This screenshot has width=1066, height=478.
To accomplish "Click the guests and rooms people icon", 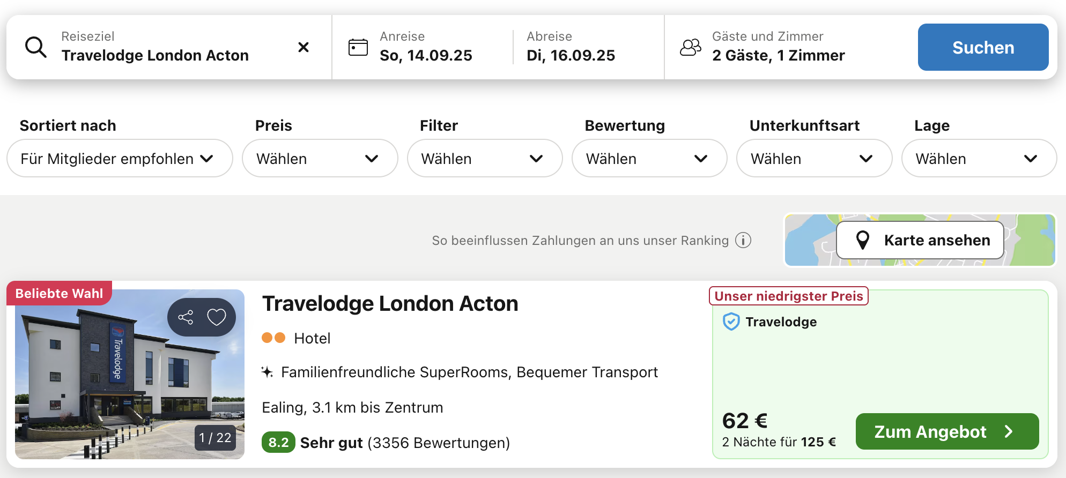I will tap(691, 47).
